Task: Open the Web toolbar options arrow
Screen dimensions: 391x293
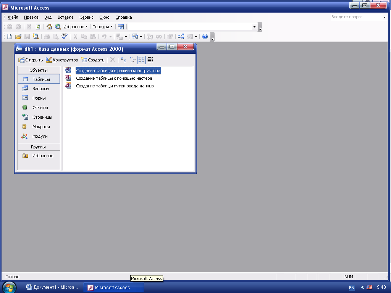Action: [x=260, y=27]
